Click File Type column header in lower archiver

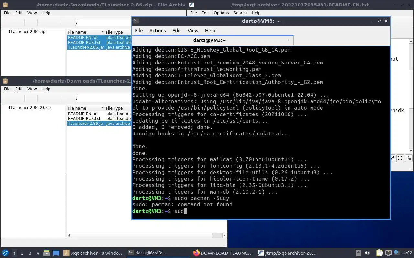point(118,108)
